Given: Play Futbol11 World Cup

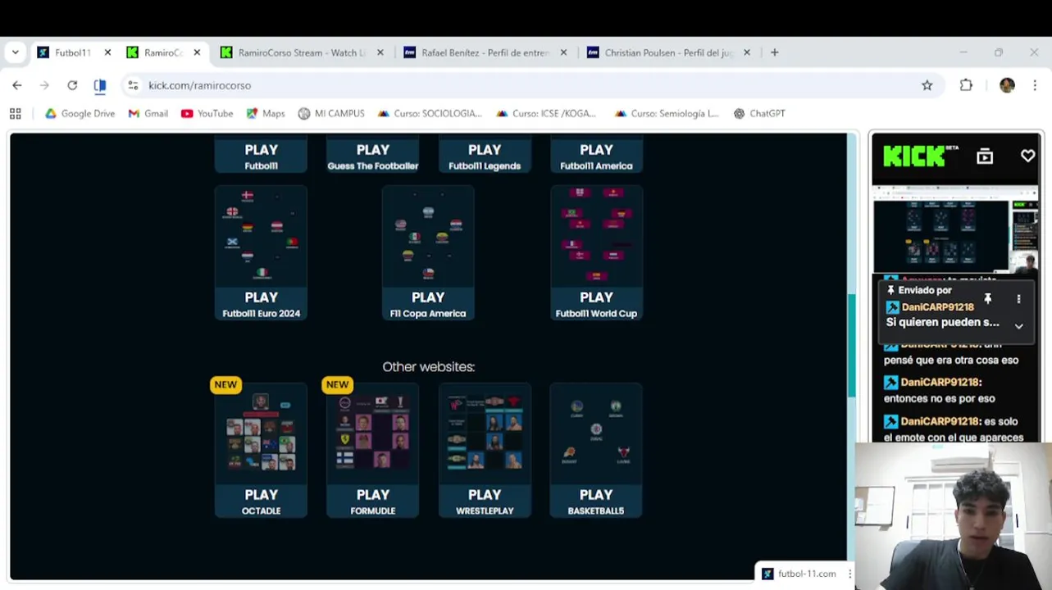Looking at the screenshot, I should click(x=596, y=304).
